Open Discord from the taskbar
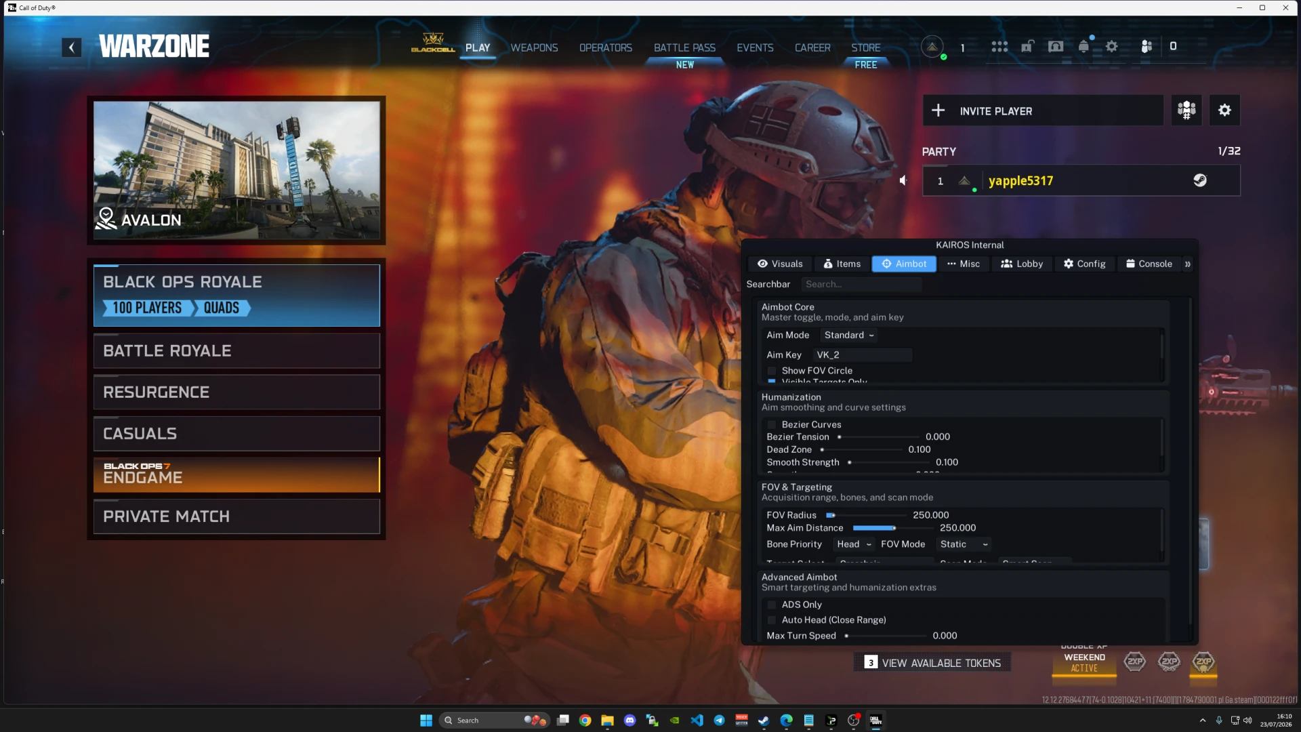The height and width of the screenshot is (732, 1301). coord(629,720)
